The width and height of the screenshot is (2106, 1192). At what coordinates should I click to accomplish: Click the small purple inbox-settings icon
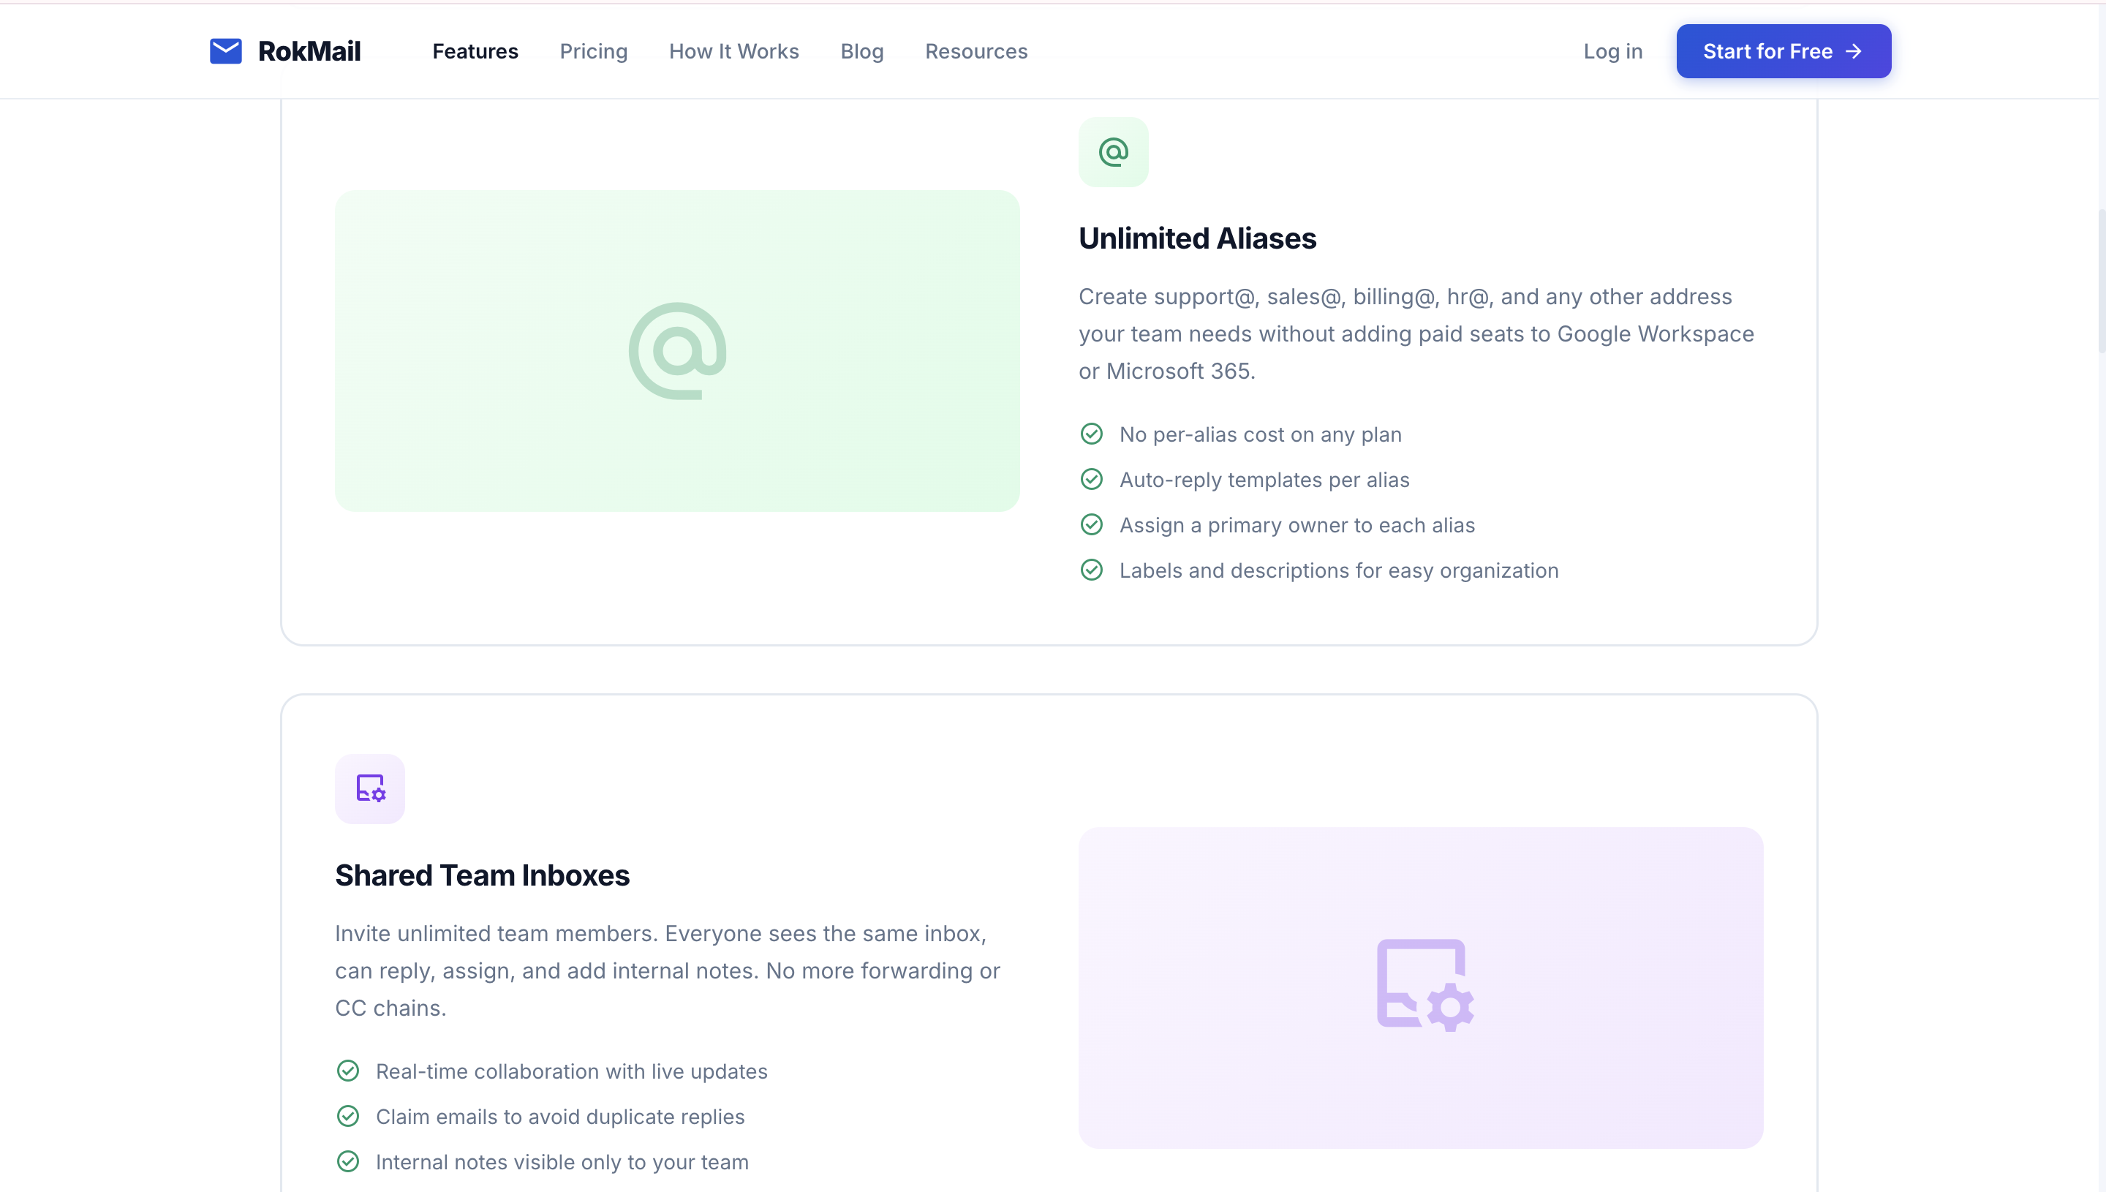[370, 788]
